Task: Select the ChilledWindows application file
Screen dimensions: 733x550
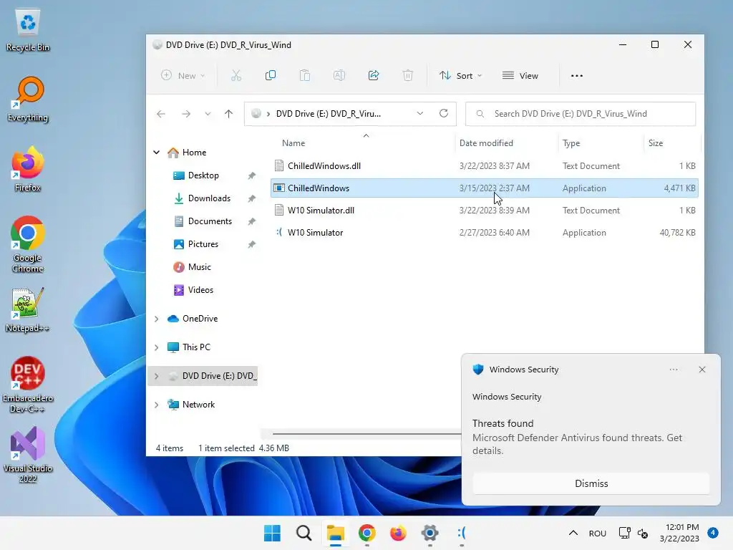Action: point(485,188)
